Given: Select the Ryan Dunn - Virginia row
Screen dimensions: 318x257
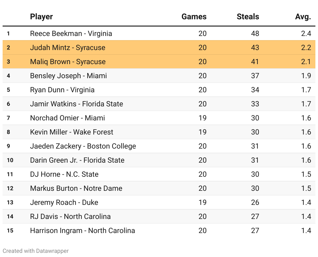Looking at the screenshot, I should point(62,90).
